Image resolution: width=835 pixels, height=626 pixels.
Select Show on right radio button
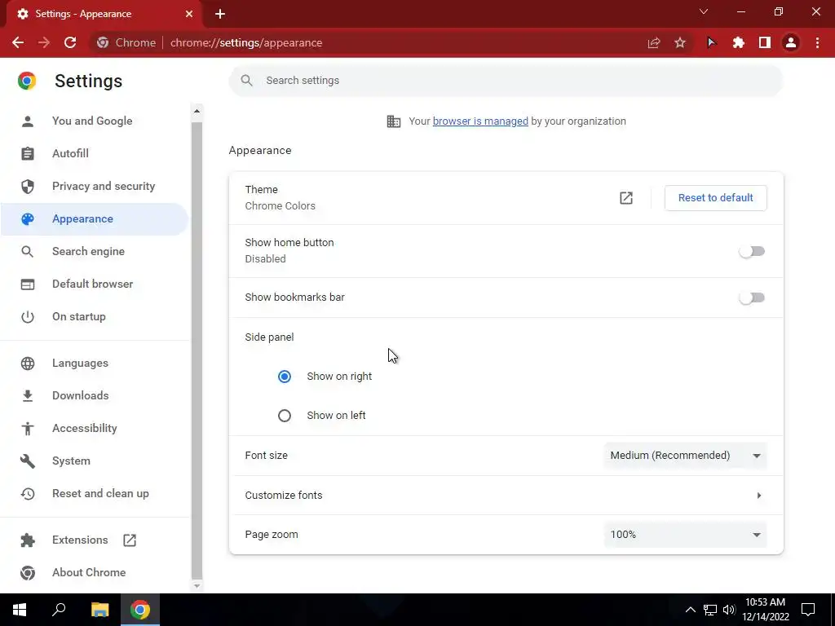click(x=285, y=377)
